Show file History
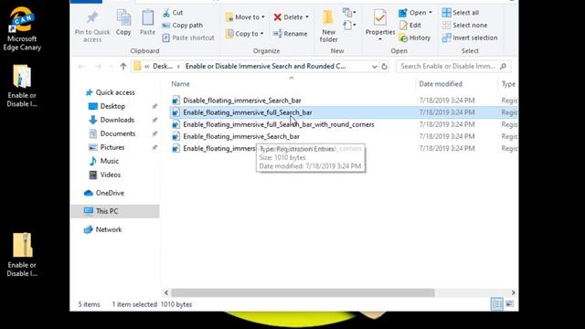The height and width of the screenshot is (329, 585). (414, 37)
